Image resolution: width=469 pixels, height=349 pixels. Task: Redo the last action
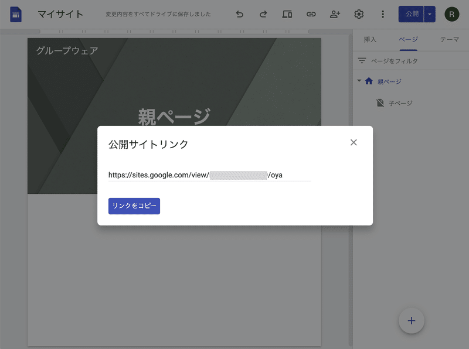click(x=263, y=14)
